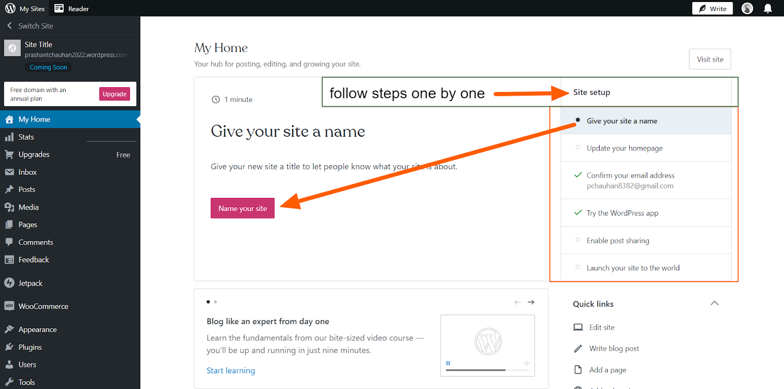Image resolution: width=784 pixels, height=389 pixels.
Task: Click the Media icon in sidebar
Action: tap(9, 207)
